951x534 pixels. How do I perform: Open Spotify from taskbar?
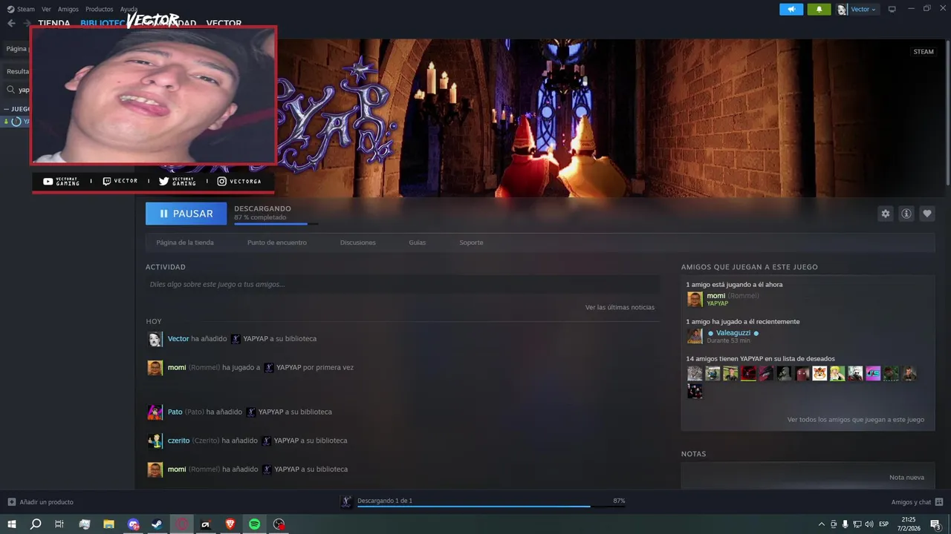(254, 524)
